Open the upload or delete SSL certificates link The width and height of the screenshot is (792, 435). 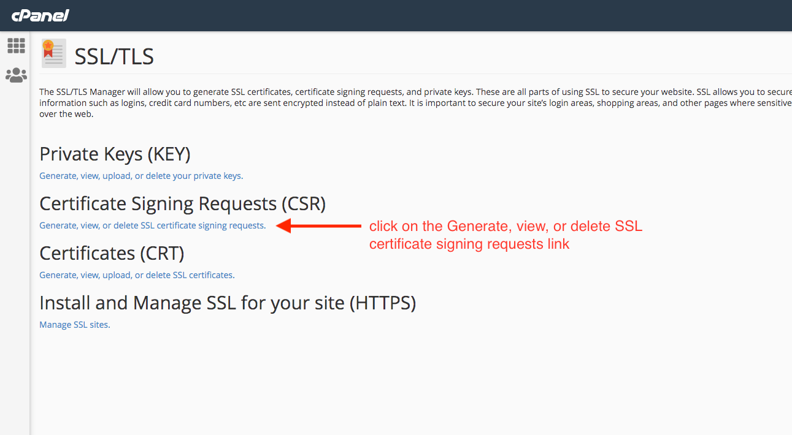point(137,275)
